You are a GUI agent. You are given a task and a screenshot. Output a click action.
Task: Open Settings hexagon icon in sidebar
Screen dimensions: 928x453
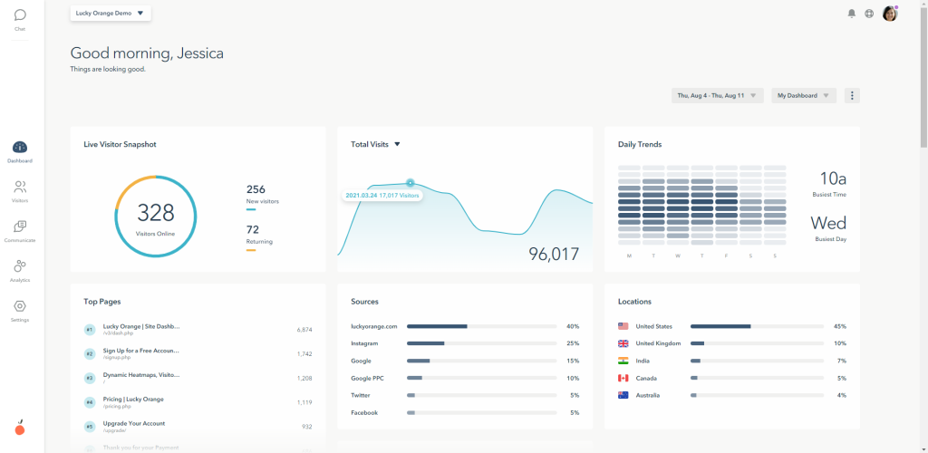pos(20,311)
